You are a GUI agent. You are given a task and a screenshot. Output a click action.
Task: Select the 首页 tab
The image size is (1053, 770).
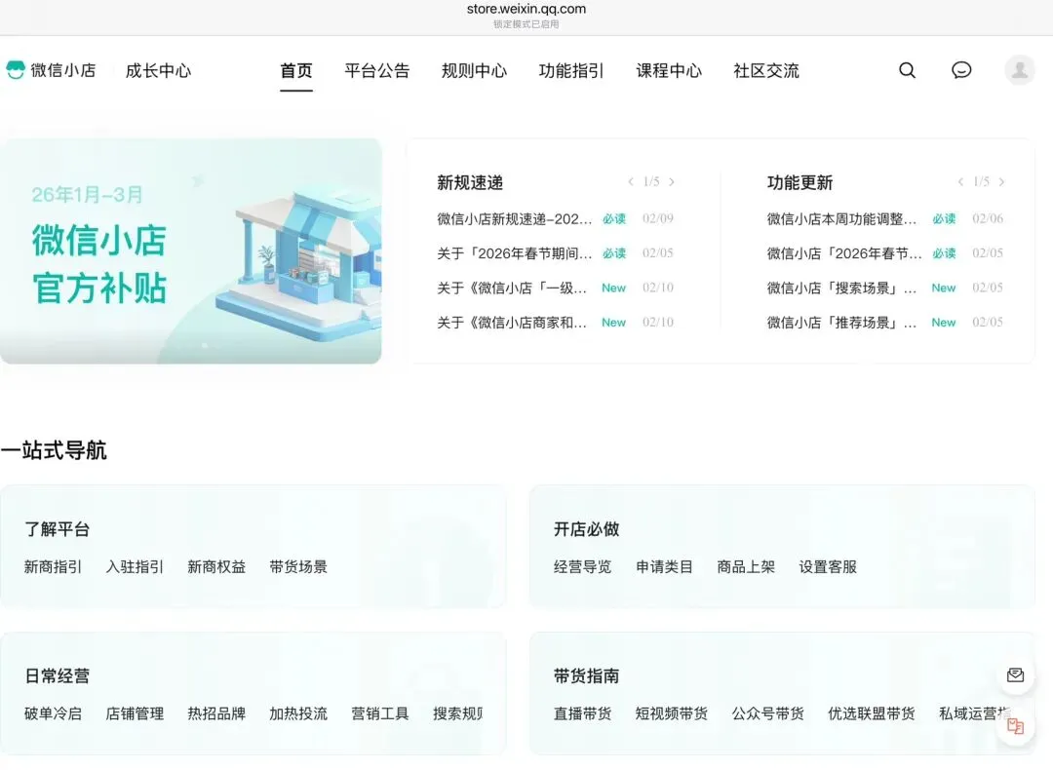click(296, 70)
